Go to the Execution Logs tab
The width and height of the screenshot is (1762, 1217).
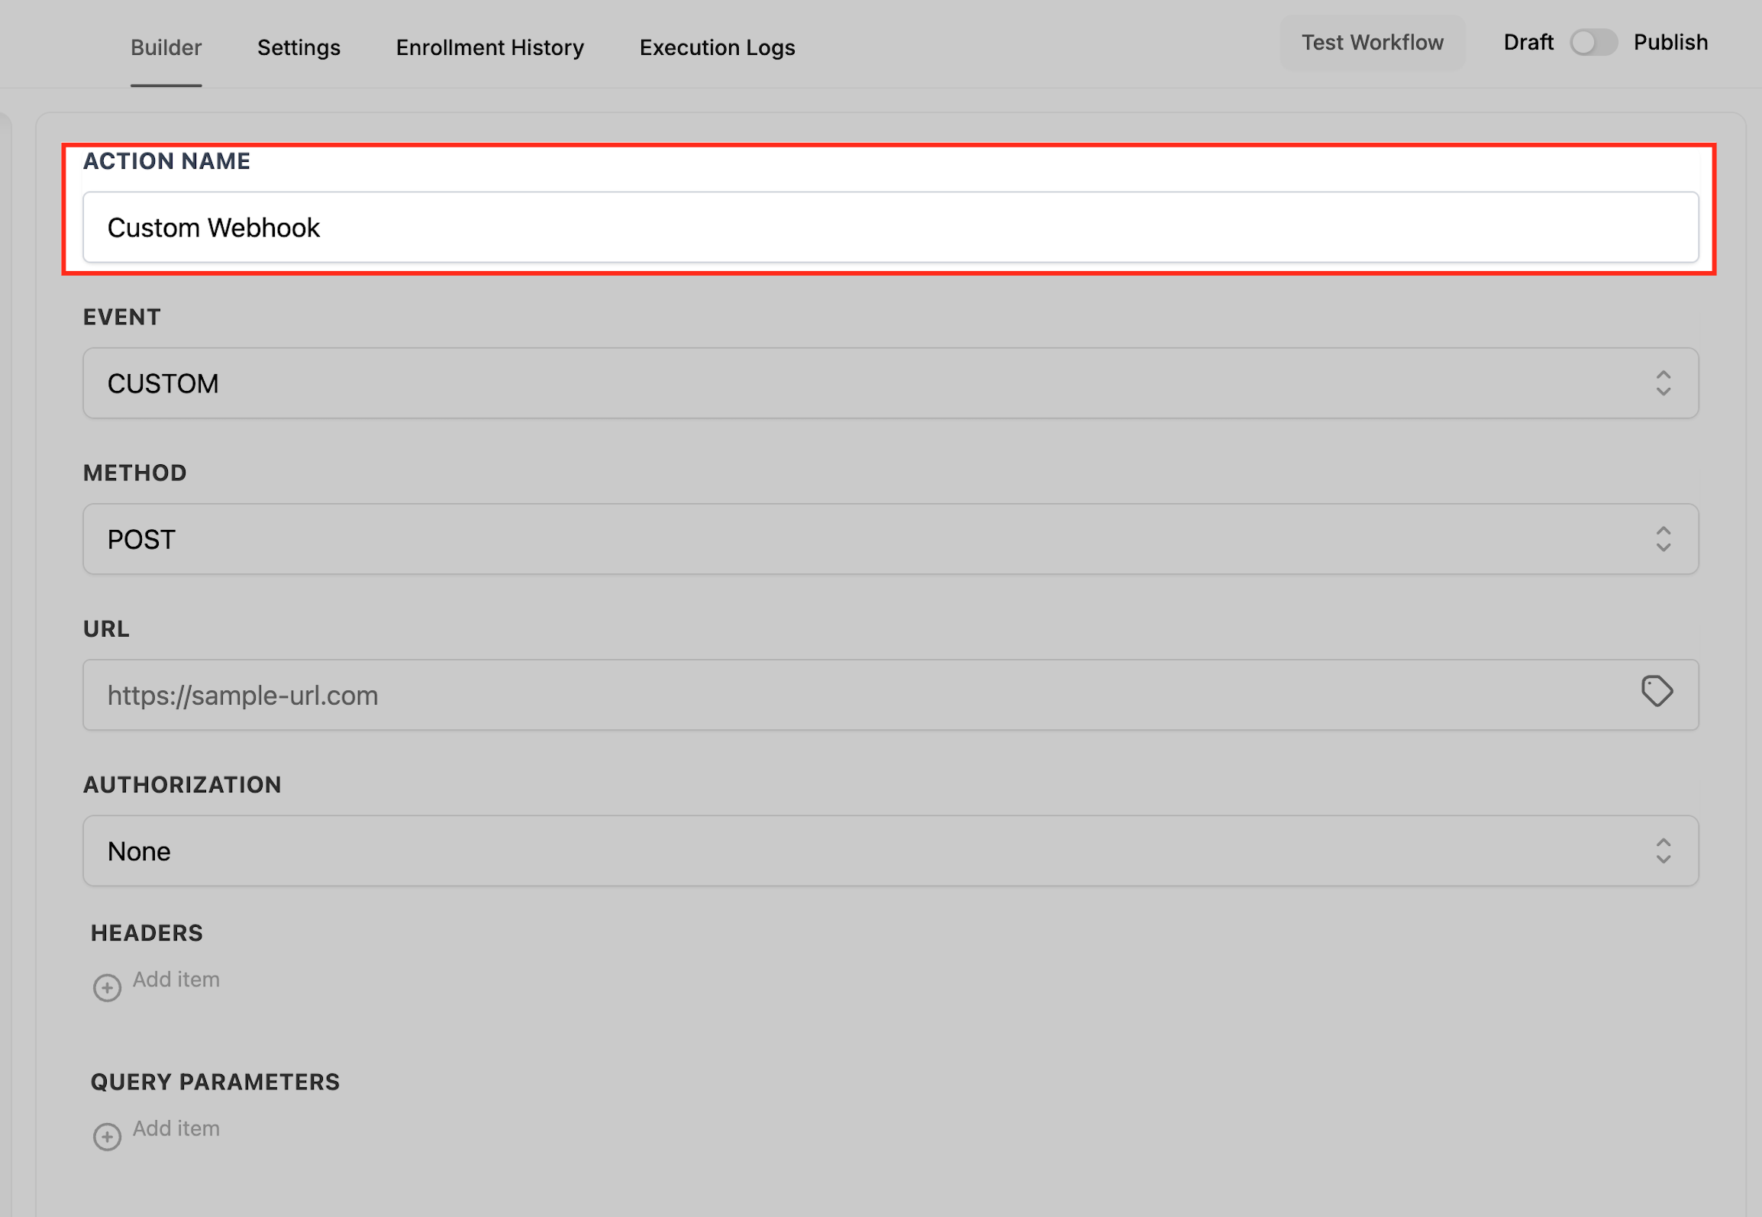[717, 47]
